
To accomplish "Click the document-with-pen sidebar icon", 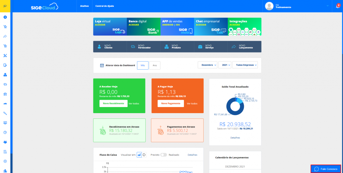I will coord(5,65).
